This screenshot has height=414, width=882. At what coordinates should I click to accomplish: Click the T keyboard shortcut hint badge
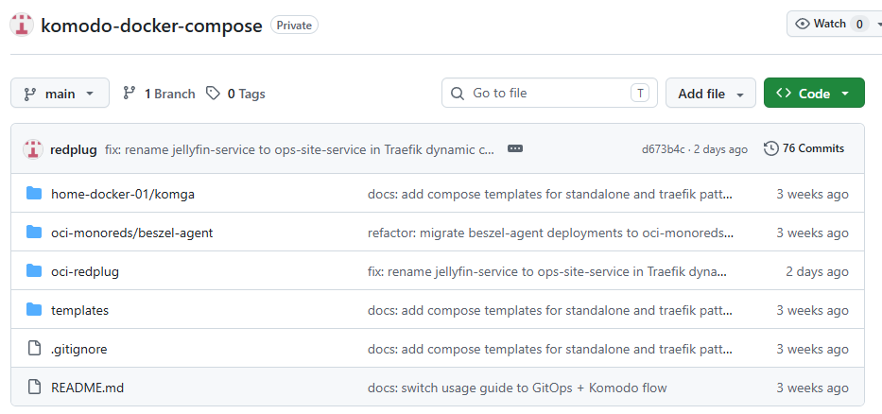pos(640,94)
